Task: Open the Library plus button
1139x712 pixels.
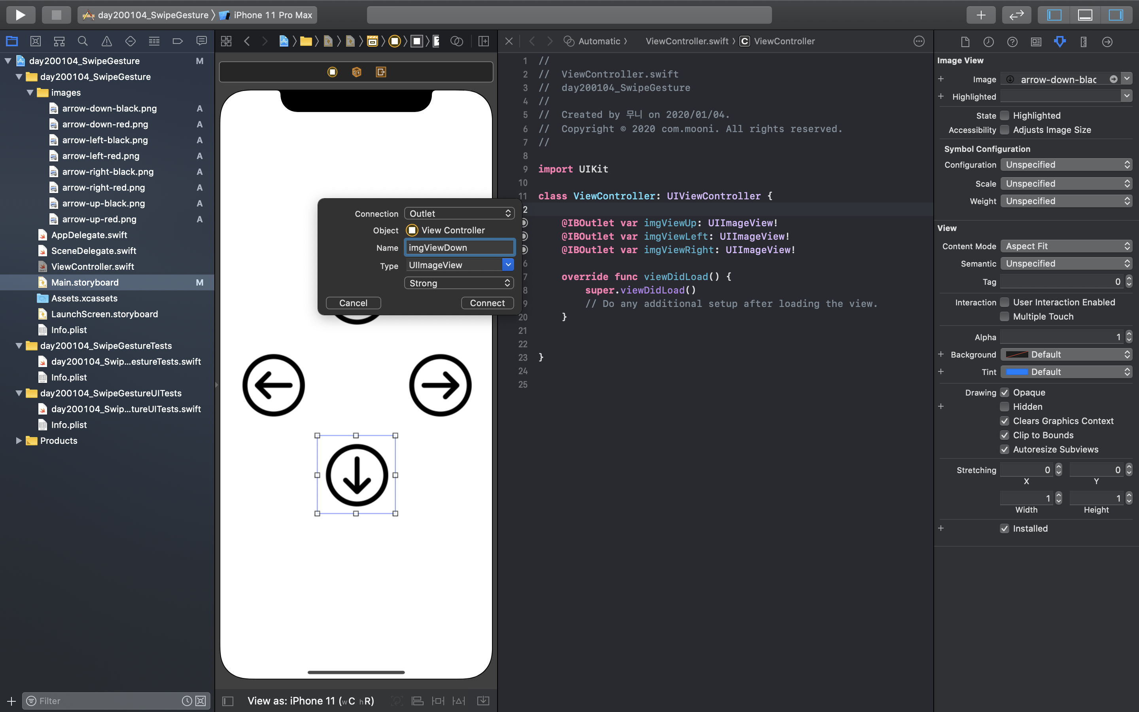Action: [x=980, y=15]
